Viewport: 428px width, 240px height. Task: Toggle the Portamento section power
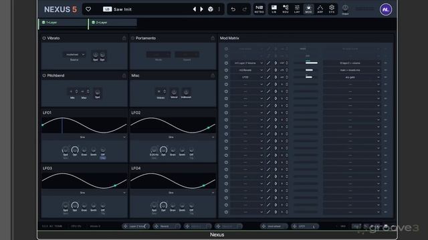132,38
